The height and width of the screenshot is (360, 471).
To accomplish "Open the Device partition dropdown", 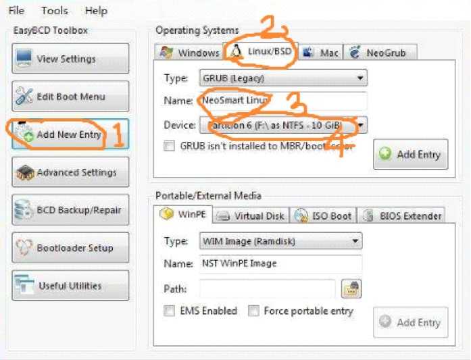I will (x=283, y=125).
